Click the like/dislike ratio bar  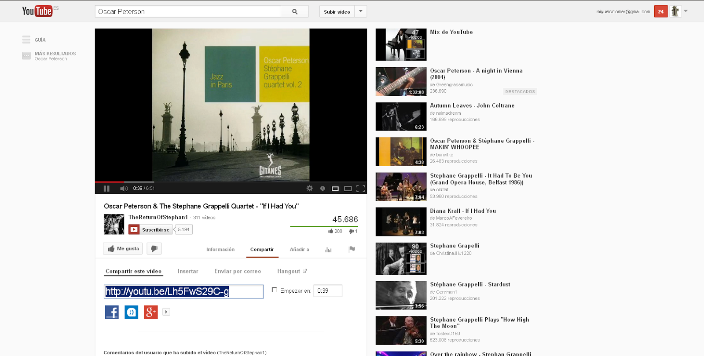[324, 226]
